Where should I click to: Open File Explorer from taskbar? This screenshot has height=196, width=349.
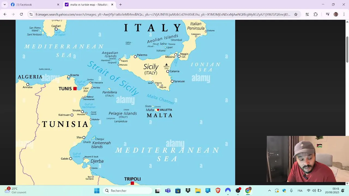point(198,191)
